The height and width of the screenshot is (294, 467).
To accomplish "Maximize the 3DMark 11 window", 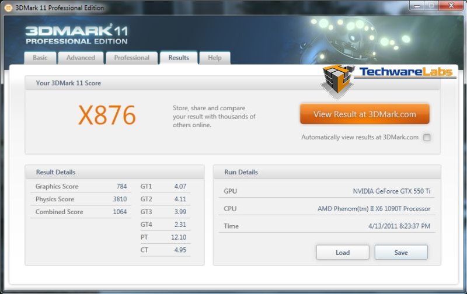I will pyautogui.click(x=431, y=6).
